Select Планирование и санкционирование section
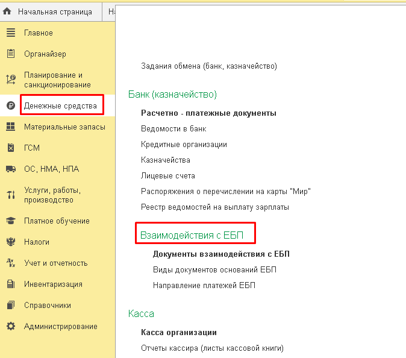The height and width of the screenshot is (358, 406). pyautogui.click(x=57, y=80)
